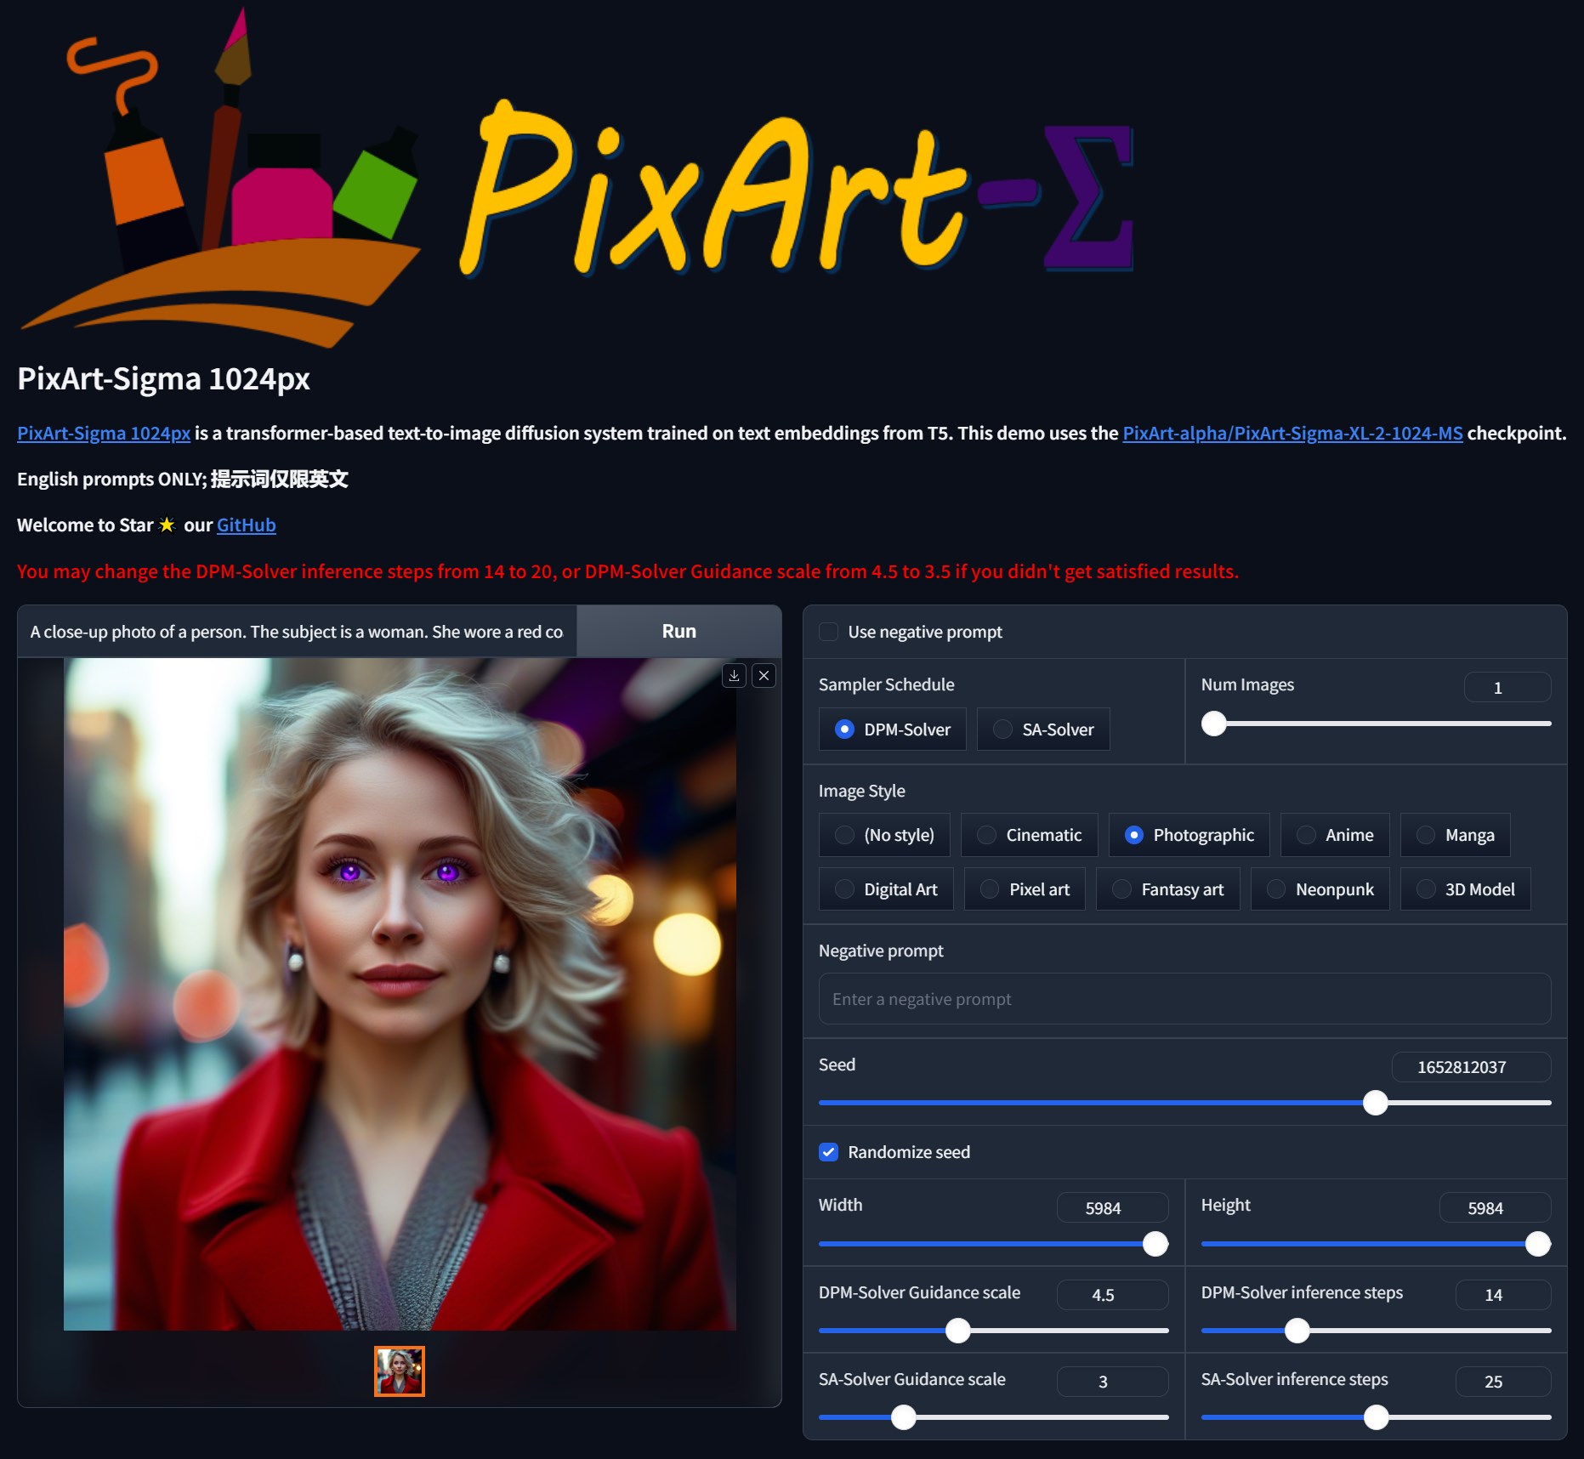Screen dimensions: 1584x1459
Task: Click the DPM-Solver inference steps slider handle
Action: [1297, 1331]
